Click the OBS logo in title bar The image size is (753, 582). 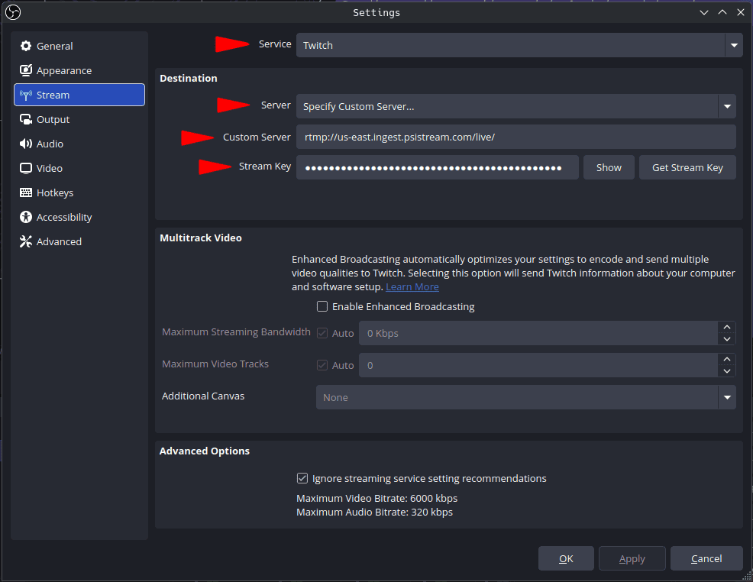tap(13, 12)
